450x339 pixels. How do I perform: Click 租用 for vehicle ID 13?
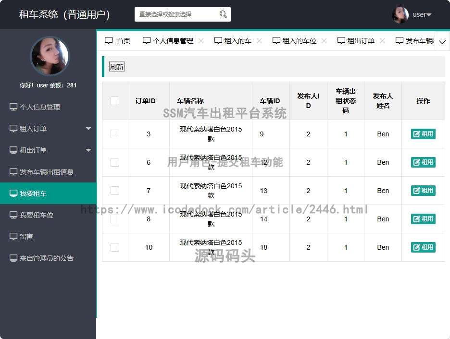423,191
